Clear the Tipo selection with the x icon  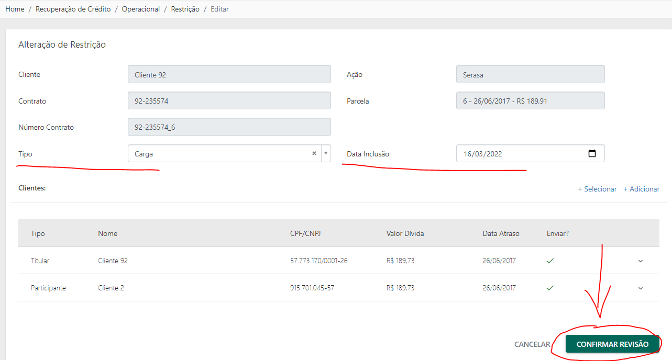click(314, 154)
